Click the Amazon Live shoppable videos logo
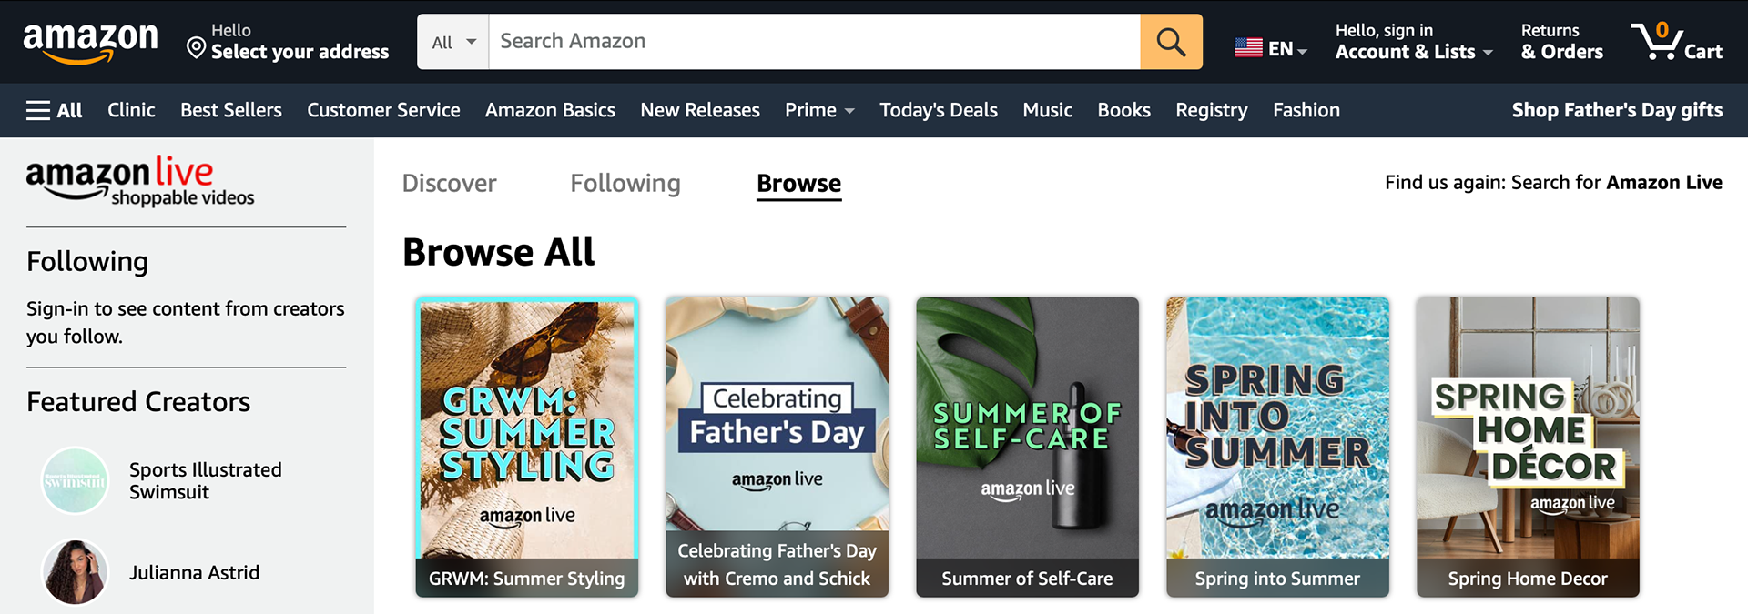Screen dimensions: 1748x614 (139, 181)
